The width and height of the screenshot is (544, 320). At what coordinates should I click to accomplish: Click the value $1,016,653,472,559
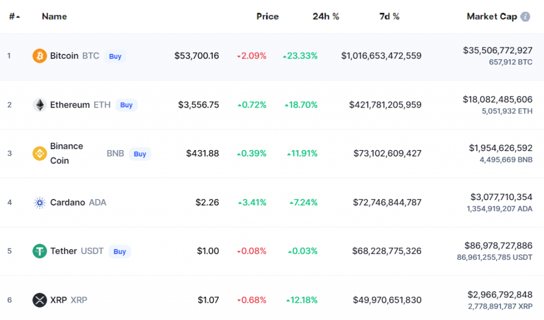point(381,56)
